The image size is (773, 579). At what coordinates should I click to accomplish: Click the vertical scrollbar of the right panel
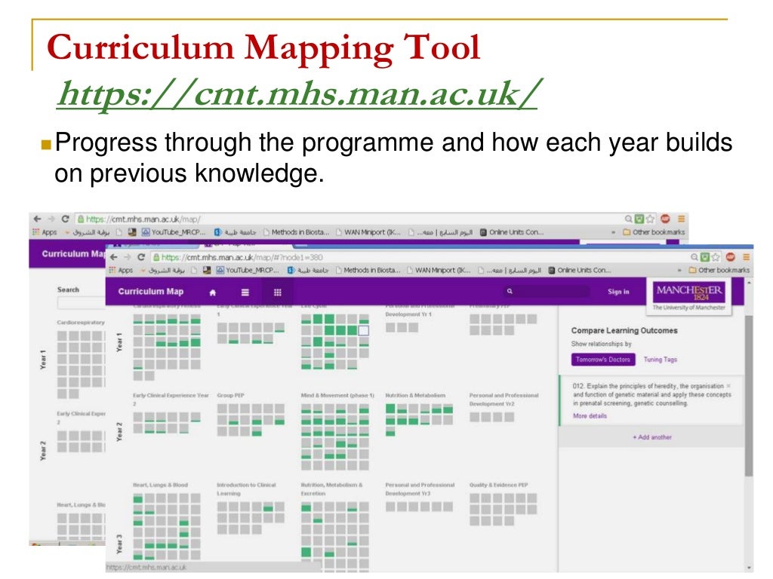[x=749, y=395]
